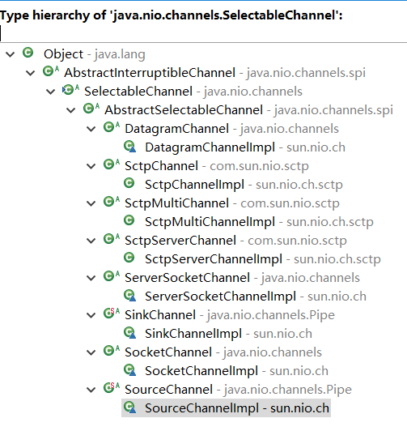The image size is (407, 431).
Task: Select 'SinkChannel - java.nio.channels.Pipe' text
Action: (230, 315)
